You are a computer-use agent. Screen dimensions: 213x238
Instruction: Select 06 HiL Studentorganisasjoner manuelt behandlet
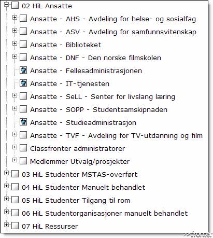click(x=105, y=213)
